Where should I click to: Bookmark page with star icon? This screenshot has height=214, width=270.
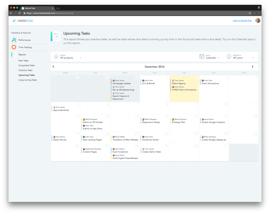point(250,13)
